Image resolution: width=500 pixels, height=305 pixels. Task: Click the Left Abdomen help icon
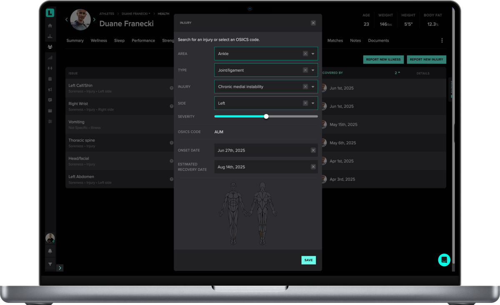point(171,179)
